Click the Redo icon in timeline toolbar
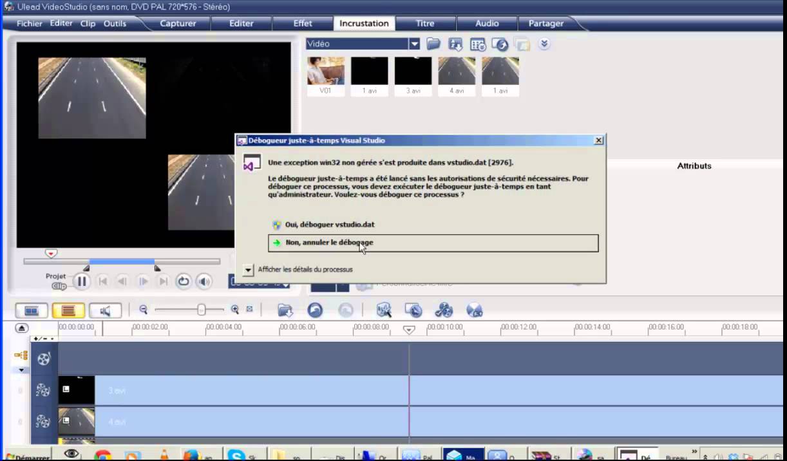The image size is (787, 461). [346, 310]
